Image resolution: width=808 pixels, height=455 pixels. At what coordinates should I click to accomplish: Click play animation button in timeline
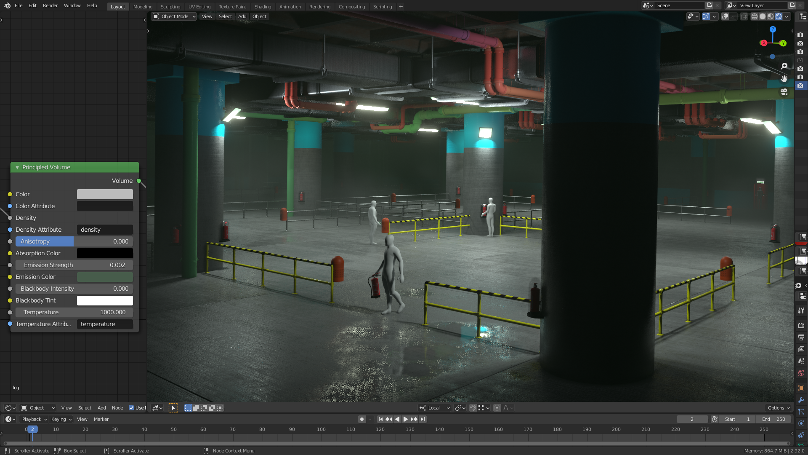(406, 419)
